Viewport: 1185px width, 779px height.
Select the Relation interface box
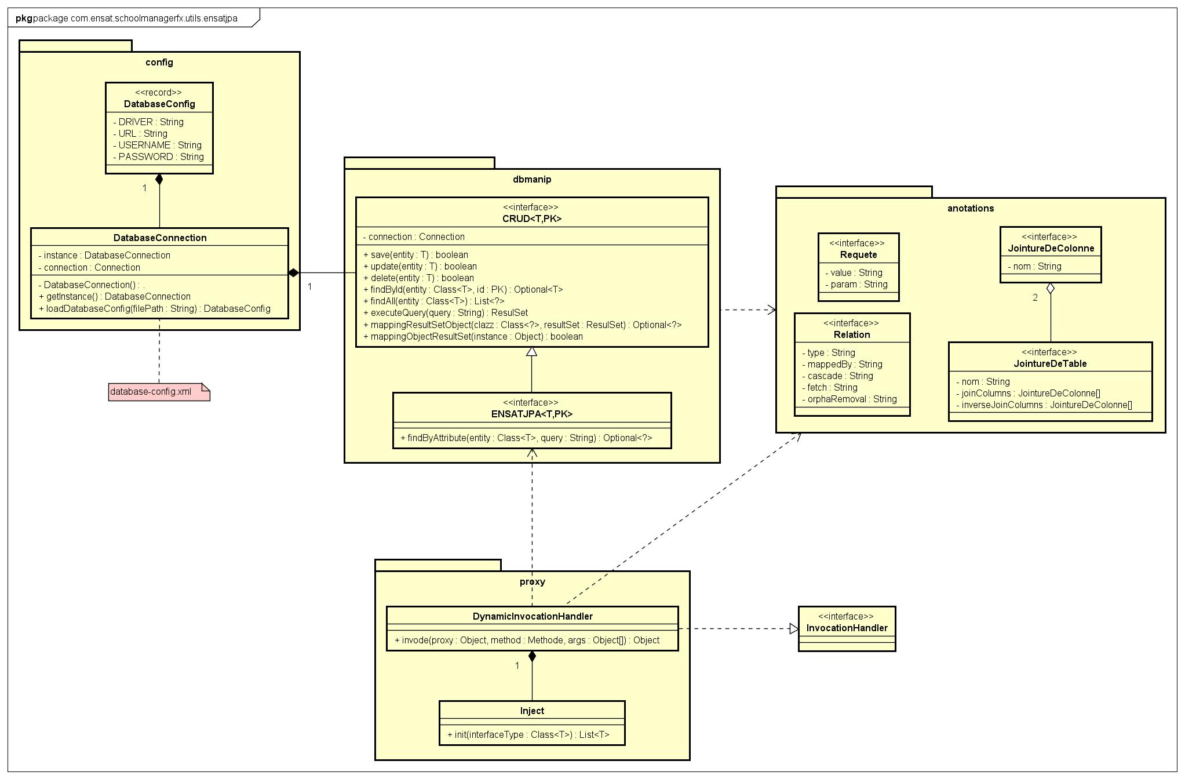(852, 334)
